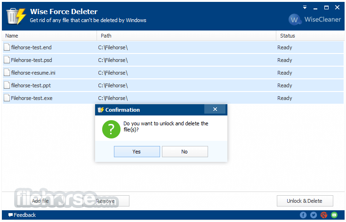Viewport: 346px width, 222px height.
Task: Open the title bar dropdown menu arrow
Action: pos(305,8)
